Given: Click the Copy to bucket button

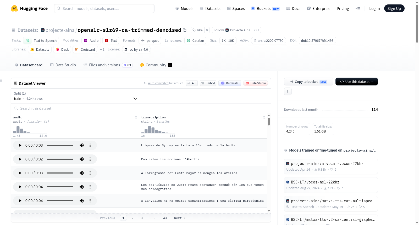Looking at the screenshot, I should coord(308,82).
